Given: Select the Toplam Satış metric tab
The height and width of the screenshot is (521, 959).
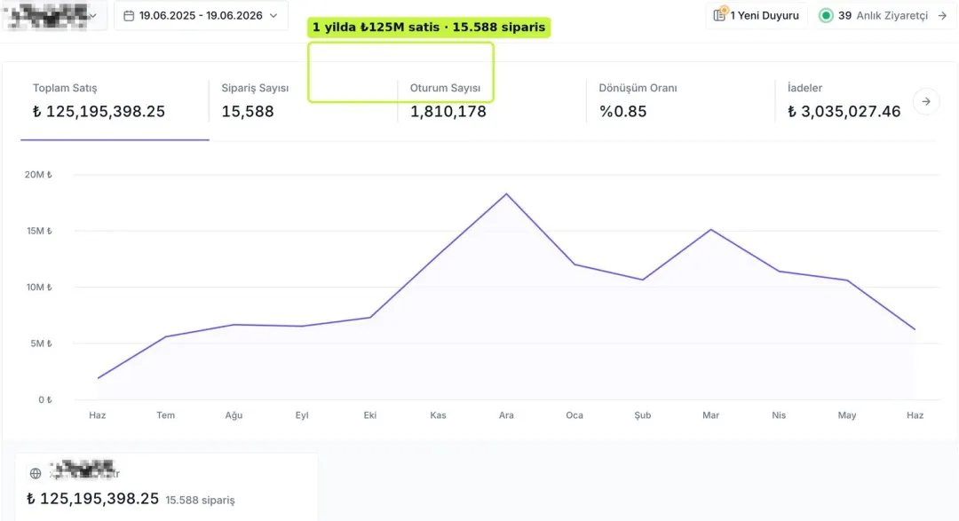Looking at the screenshot, I should coord(115,101).
